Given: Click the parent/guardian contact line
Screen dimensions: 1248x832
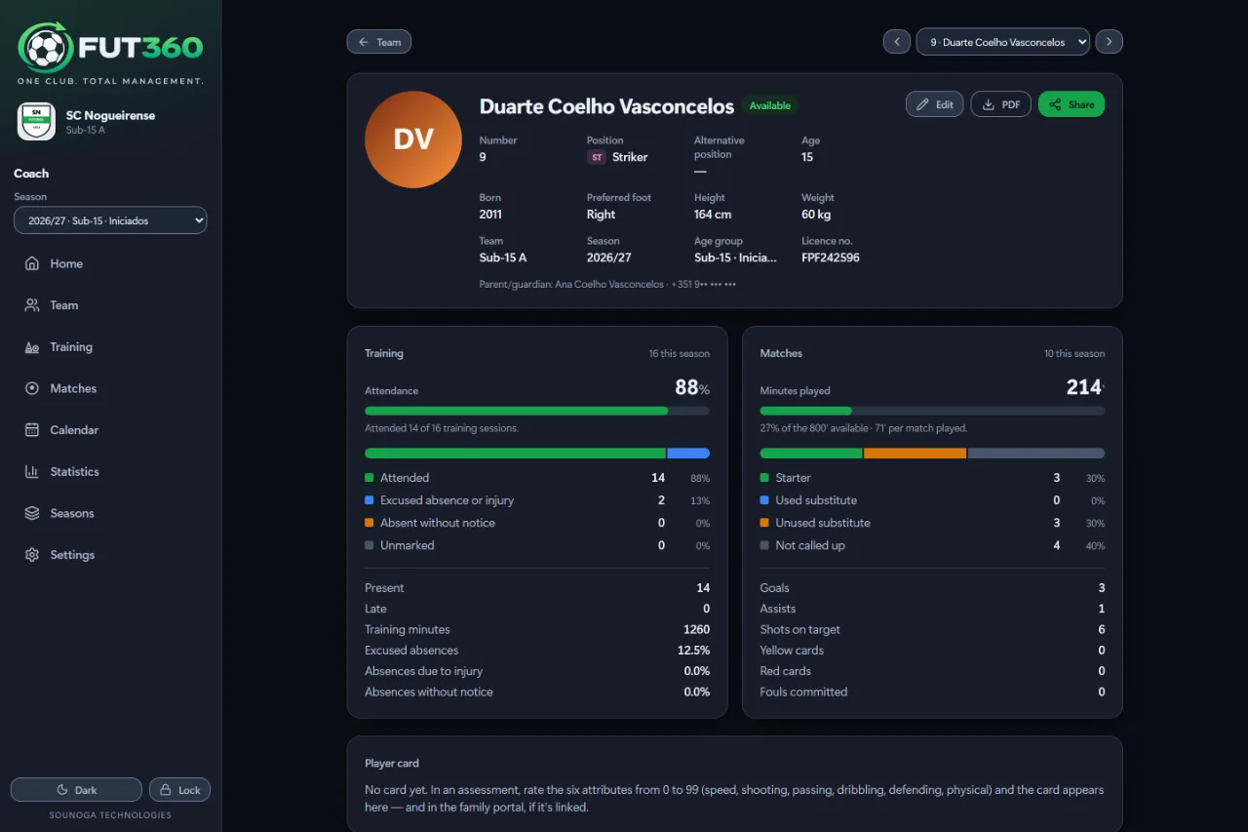Looking at the screenshot, I should coord(607,285).
